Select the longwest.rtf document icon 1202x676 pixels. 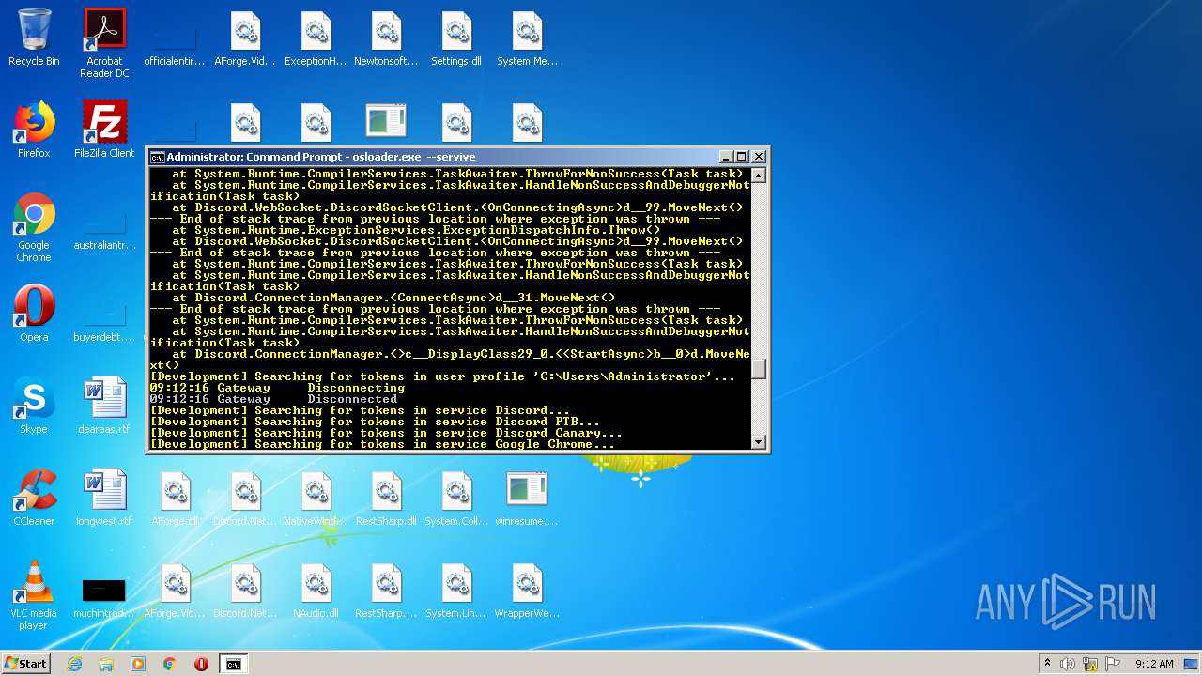coord(104,499)
